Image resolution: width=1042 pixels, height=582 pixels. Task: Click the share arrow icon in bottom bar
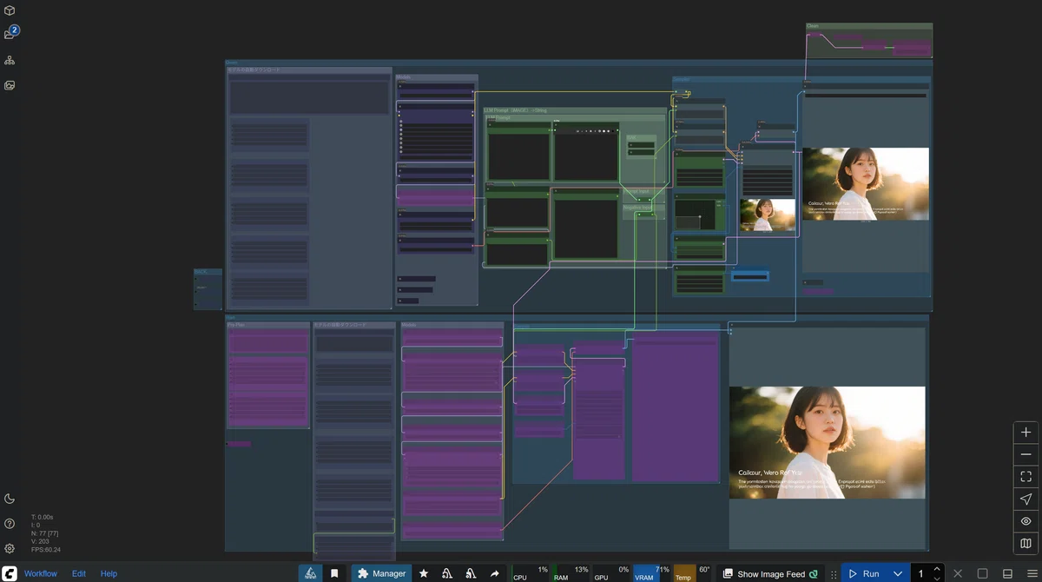pos(494,573)
